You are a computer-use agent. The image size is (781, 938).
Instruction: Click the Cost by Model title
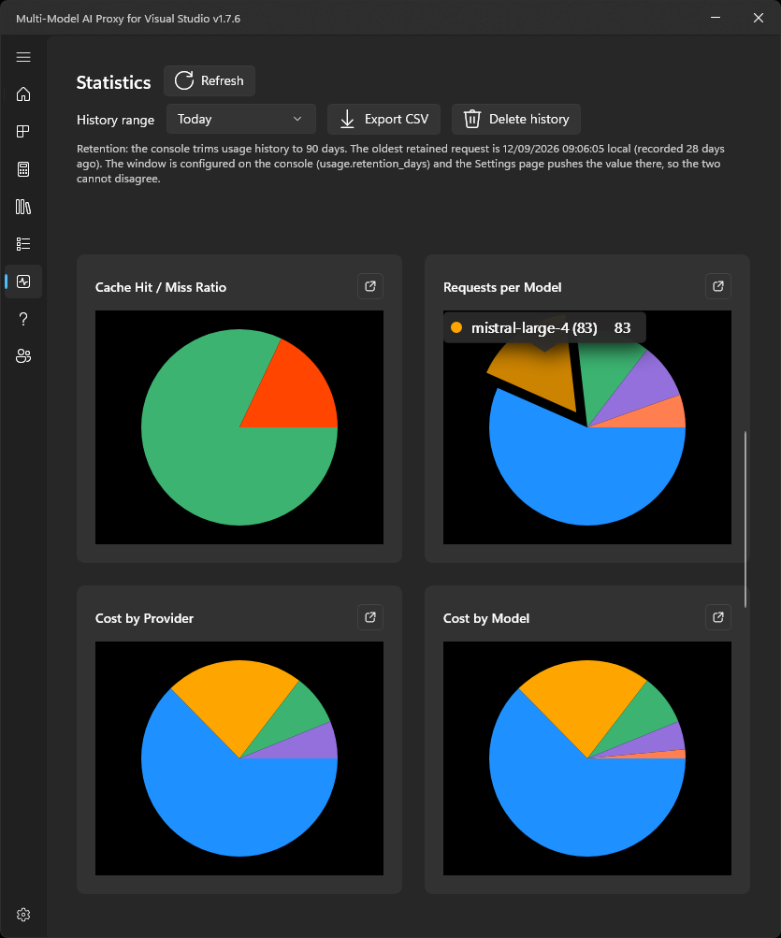coord(486,618)
